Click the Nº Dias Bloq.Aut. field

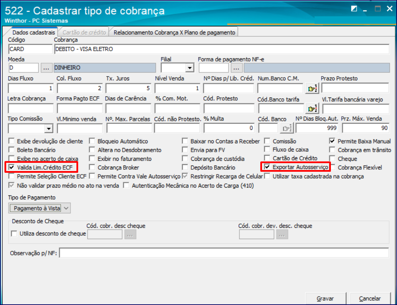(317, 128)
